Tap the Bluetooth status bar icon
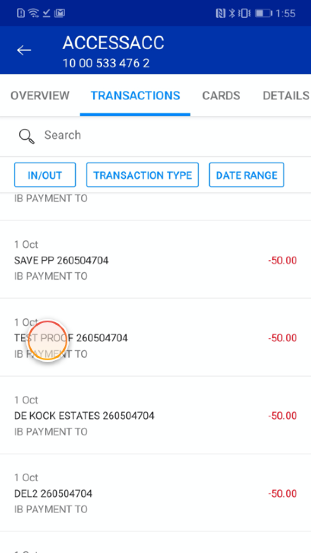The height and width of the screenshot is (553, 311). click(x=232, y=13)
